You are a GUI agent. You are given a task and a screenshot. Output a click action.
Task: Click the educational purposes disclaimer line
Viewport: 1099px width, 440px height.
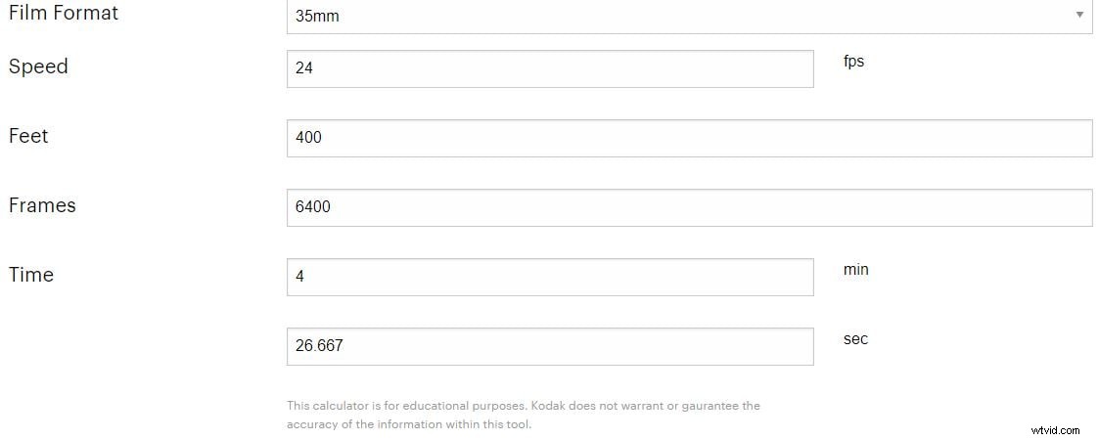523,405
